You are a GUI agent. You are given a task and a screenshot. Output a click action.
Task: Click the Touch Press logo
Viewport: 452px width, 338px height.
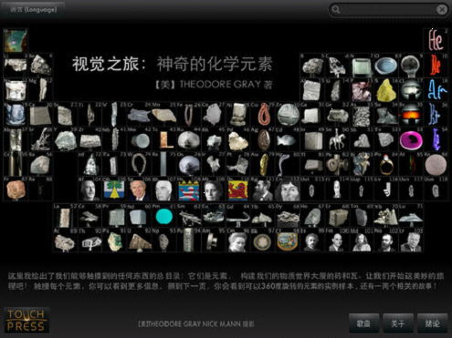(x=26, y=320)
